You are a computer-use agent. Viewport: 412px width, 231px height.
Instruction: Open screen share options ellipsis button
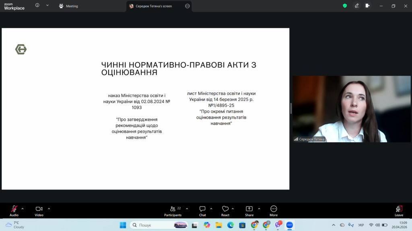click(x=187, y=6)
